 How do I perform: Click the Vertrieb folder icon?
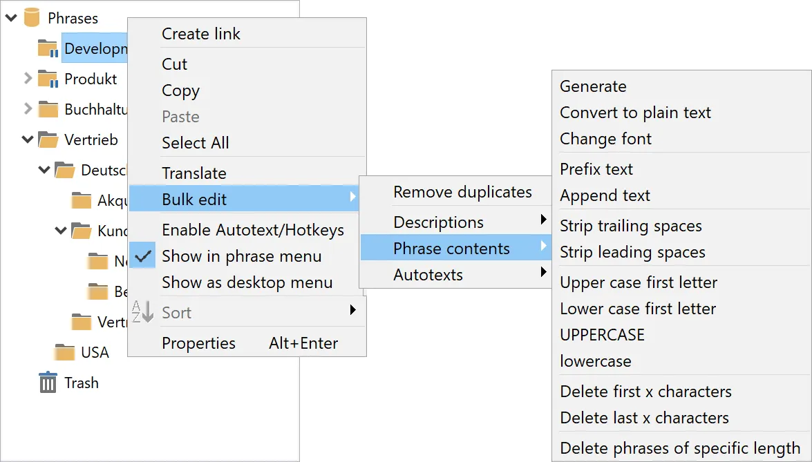[x=46, y=139]
